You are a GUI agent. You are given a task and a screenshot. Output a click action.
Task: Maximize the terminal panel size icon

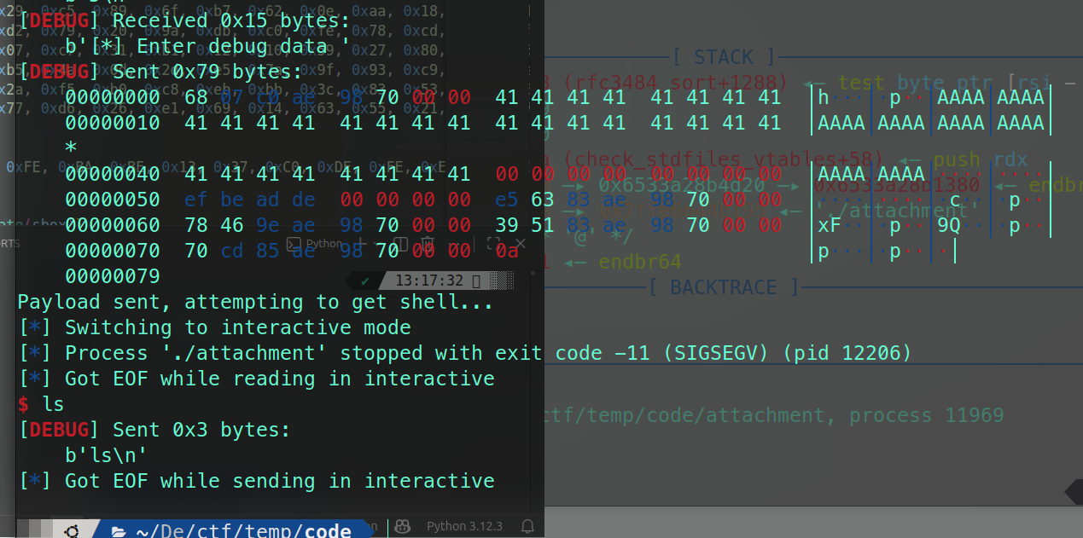[x=493, y=243]
